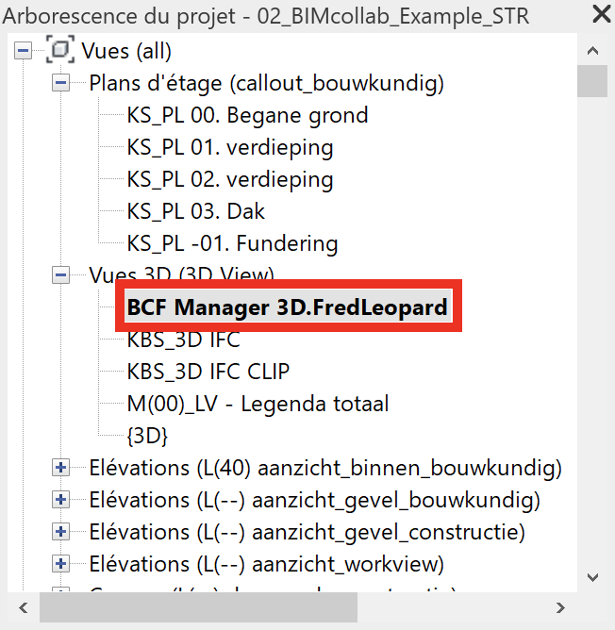This screenshot has width=615, height=630.
Task: Select BCF Manager 3D.FredLeopard view
Action: pyautogui.click(x=288, y=307)
